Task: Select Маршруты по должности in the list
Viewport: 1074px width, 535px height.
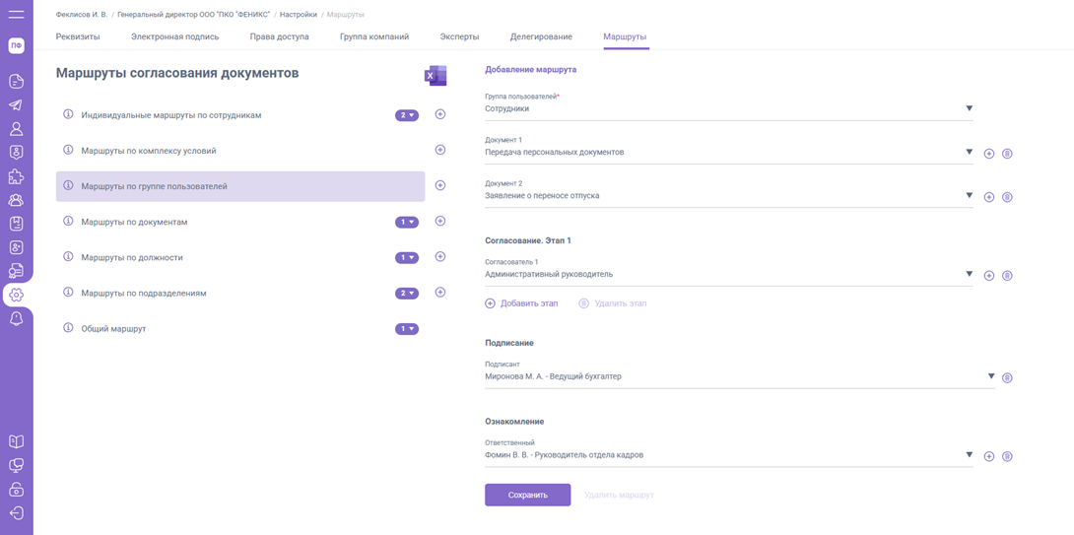Action: click(132, 257)
